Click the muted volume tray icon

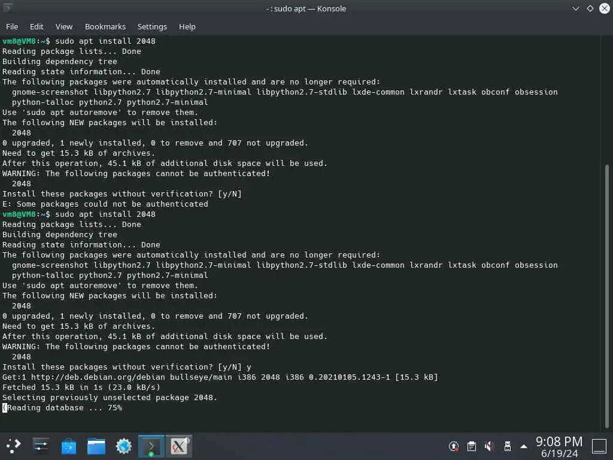click(x=490, y=446)
